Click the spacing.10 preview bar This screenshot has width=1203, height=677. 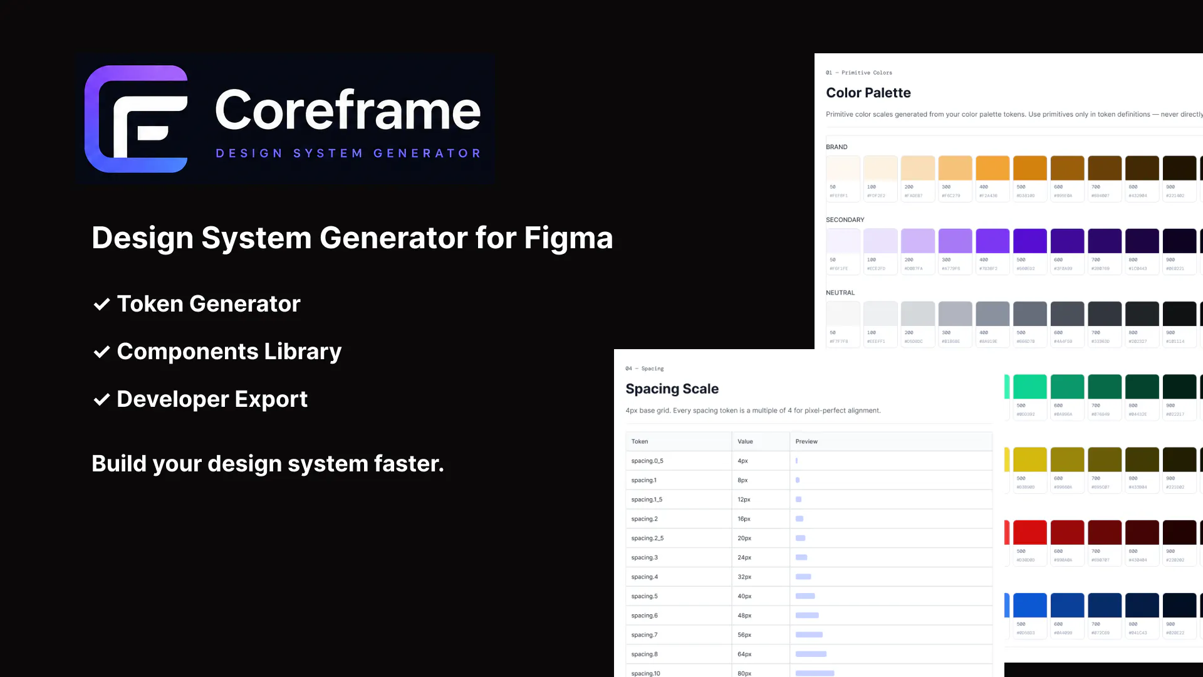tap(815, 674)
